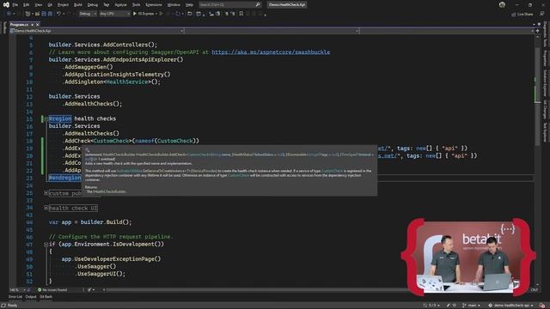Image resolution: width=550 pixels, height=309 pixels.
Task: Click the unpushed commits arrows indicator
Action: pyautogui.click(x=431, y=306)
